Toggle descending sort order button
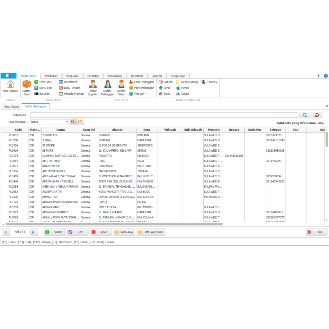329x329 pixels. [x=80, y=122]
